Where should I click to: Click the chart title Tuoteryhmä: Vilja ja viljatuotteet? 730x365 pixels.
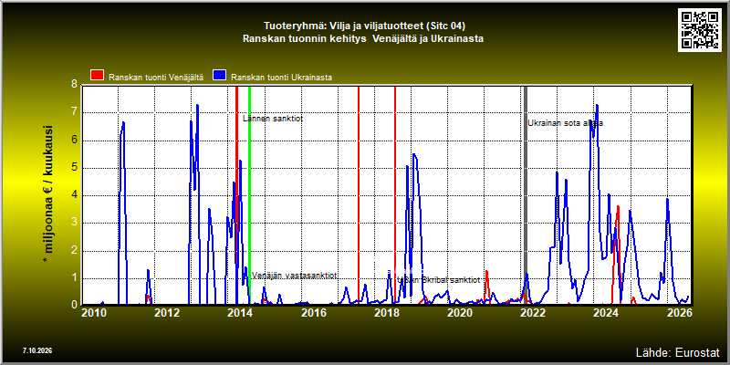click(364, 26)
